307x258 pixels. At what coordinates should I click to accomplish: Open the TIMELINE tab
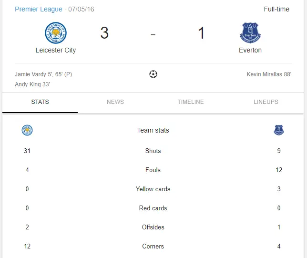click(x=191, y=102)
